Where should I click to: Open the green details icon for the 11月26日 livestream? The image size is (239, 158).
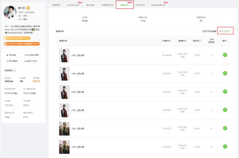pos(225,146)
